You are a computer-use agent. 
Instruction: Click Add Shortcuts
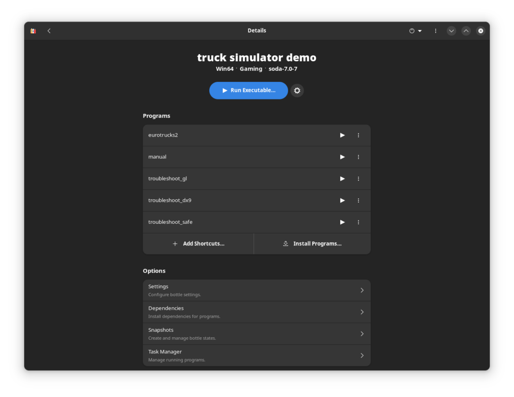pos(198,243)
